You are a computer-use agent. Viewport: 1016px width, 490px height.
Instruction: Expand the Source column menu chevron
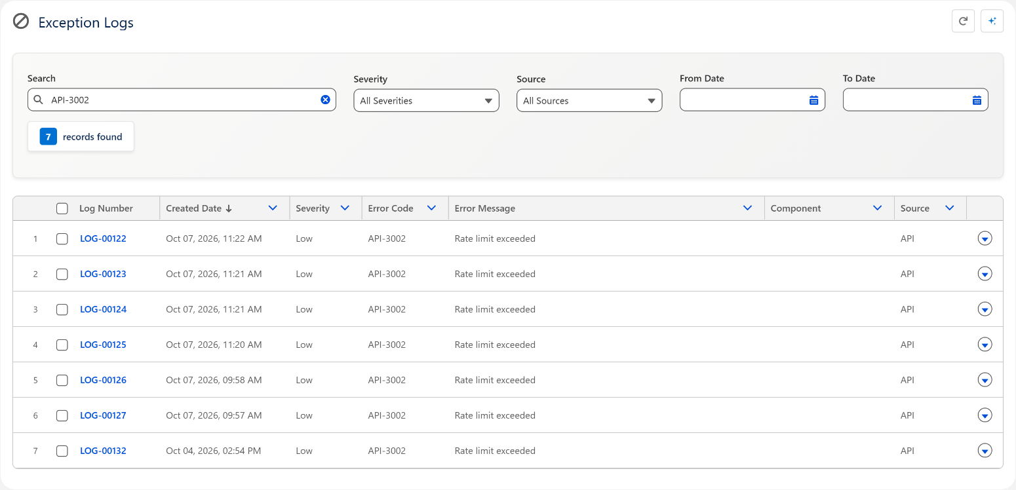[x=949, y=208]
